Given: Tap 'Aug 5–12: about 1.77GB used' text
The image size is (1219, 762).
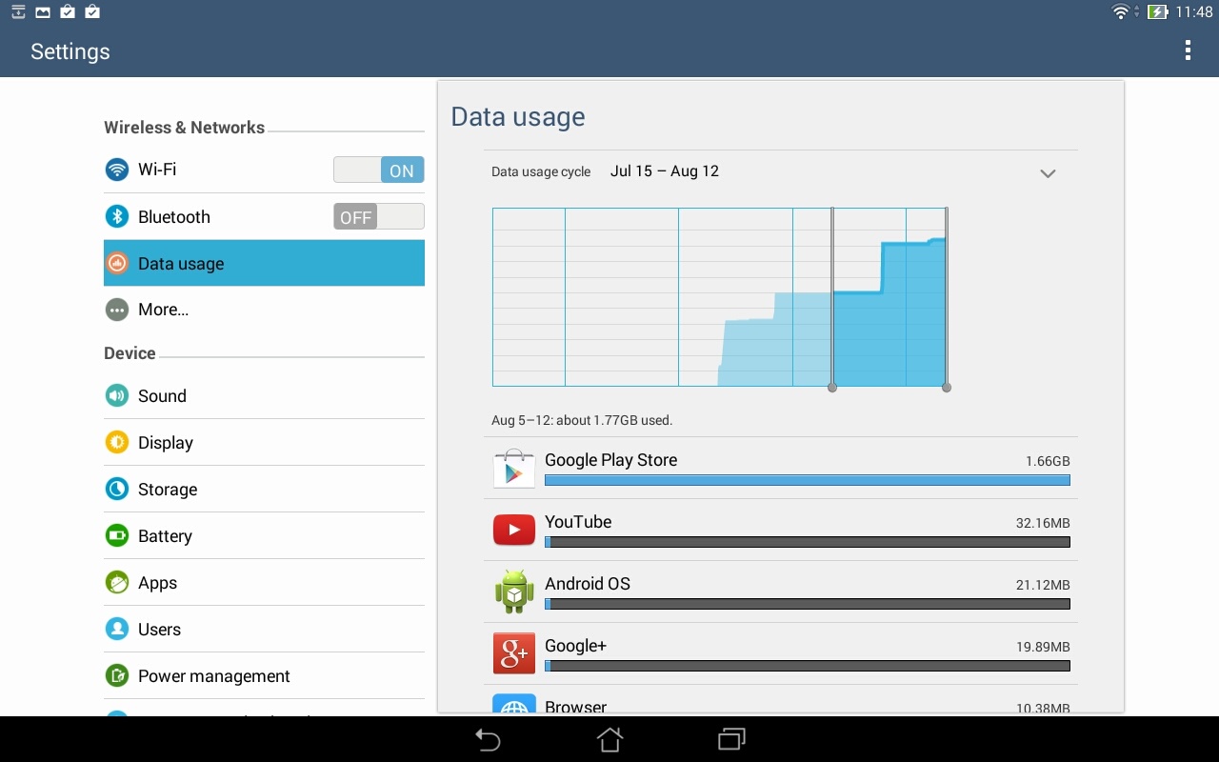Looking at the screenshot, I should (x=582, y=420).
